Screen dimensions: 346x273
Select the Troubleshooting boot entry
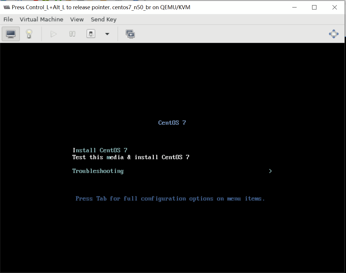98,171
